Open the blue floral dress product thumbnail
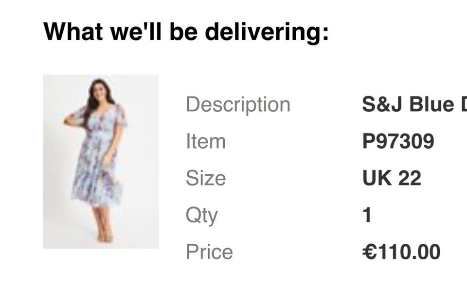Screen dimensions: 467x303 [101, 161]
